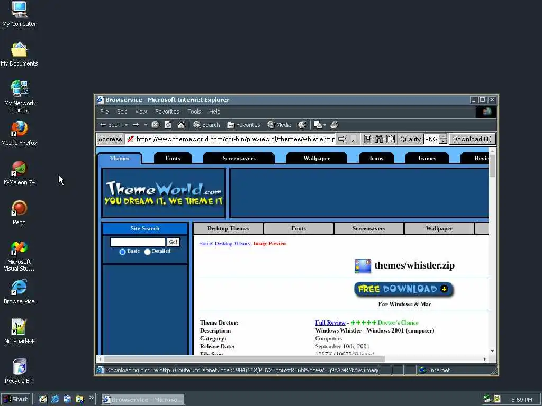Image resolution: width=542 pixels, height=406 pixels.
Task: Stop loading the page
Action: [155, 125]
